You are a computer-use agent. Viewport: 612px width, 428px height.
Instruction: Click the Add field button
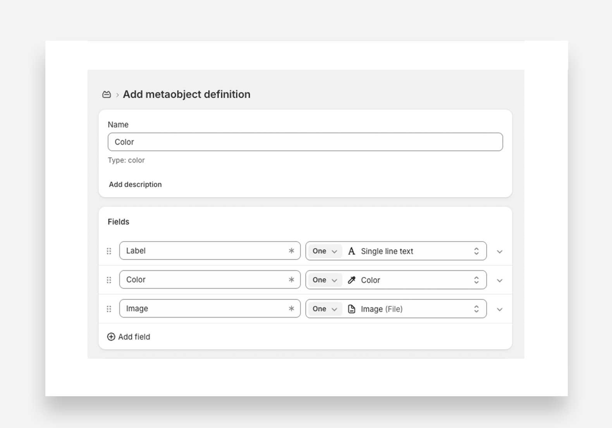129,337
